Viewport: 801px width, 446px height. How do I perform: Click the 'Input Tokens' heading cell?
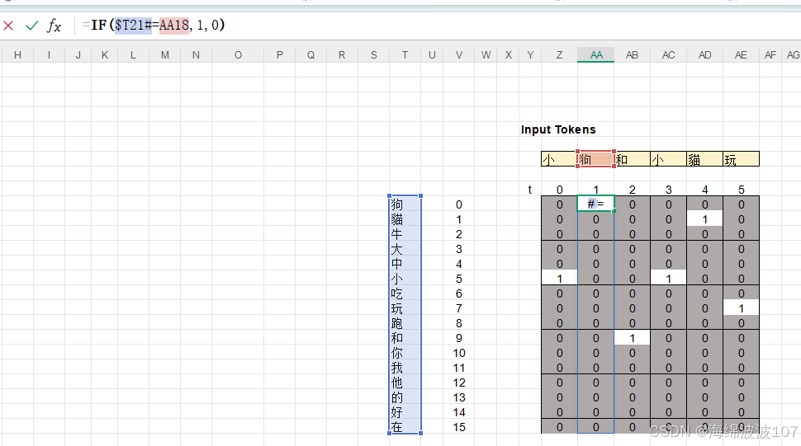558,129
